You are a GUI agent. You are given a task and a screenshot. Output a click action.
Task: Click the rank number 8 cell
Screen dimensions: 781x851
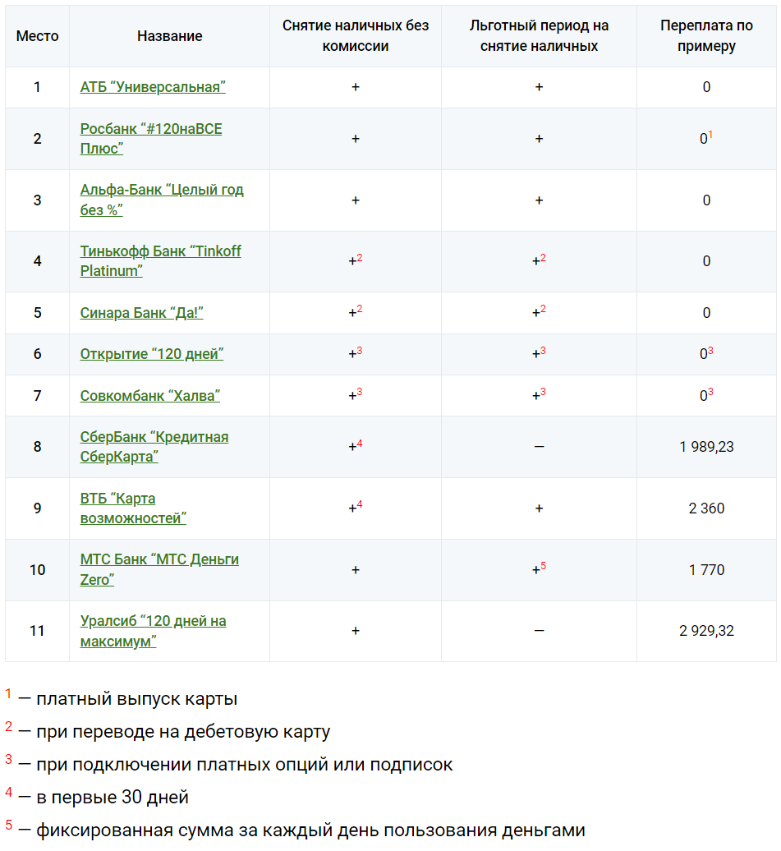(38, 447)
